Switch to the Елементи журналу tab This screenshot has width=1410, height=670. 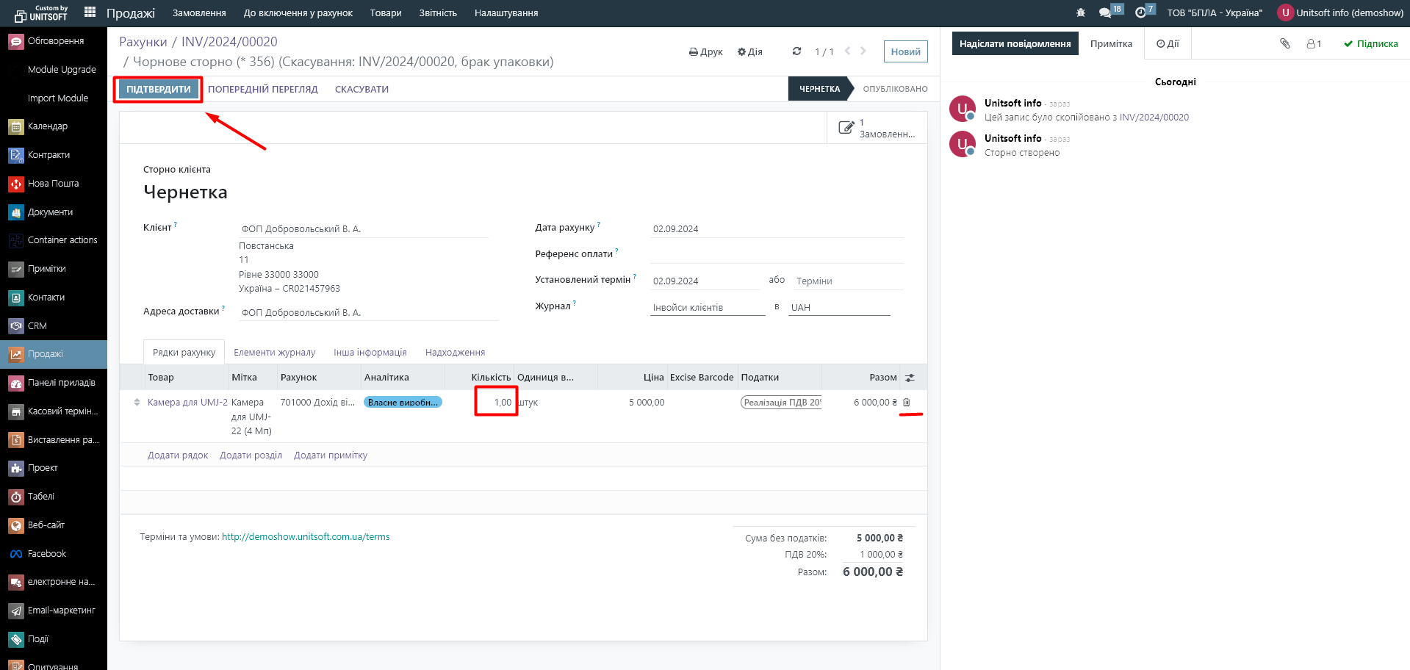(274, 353)
